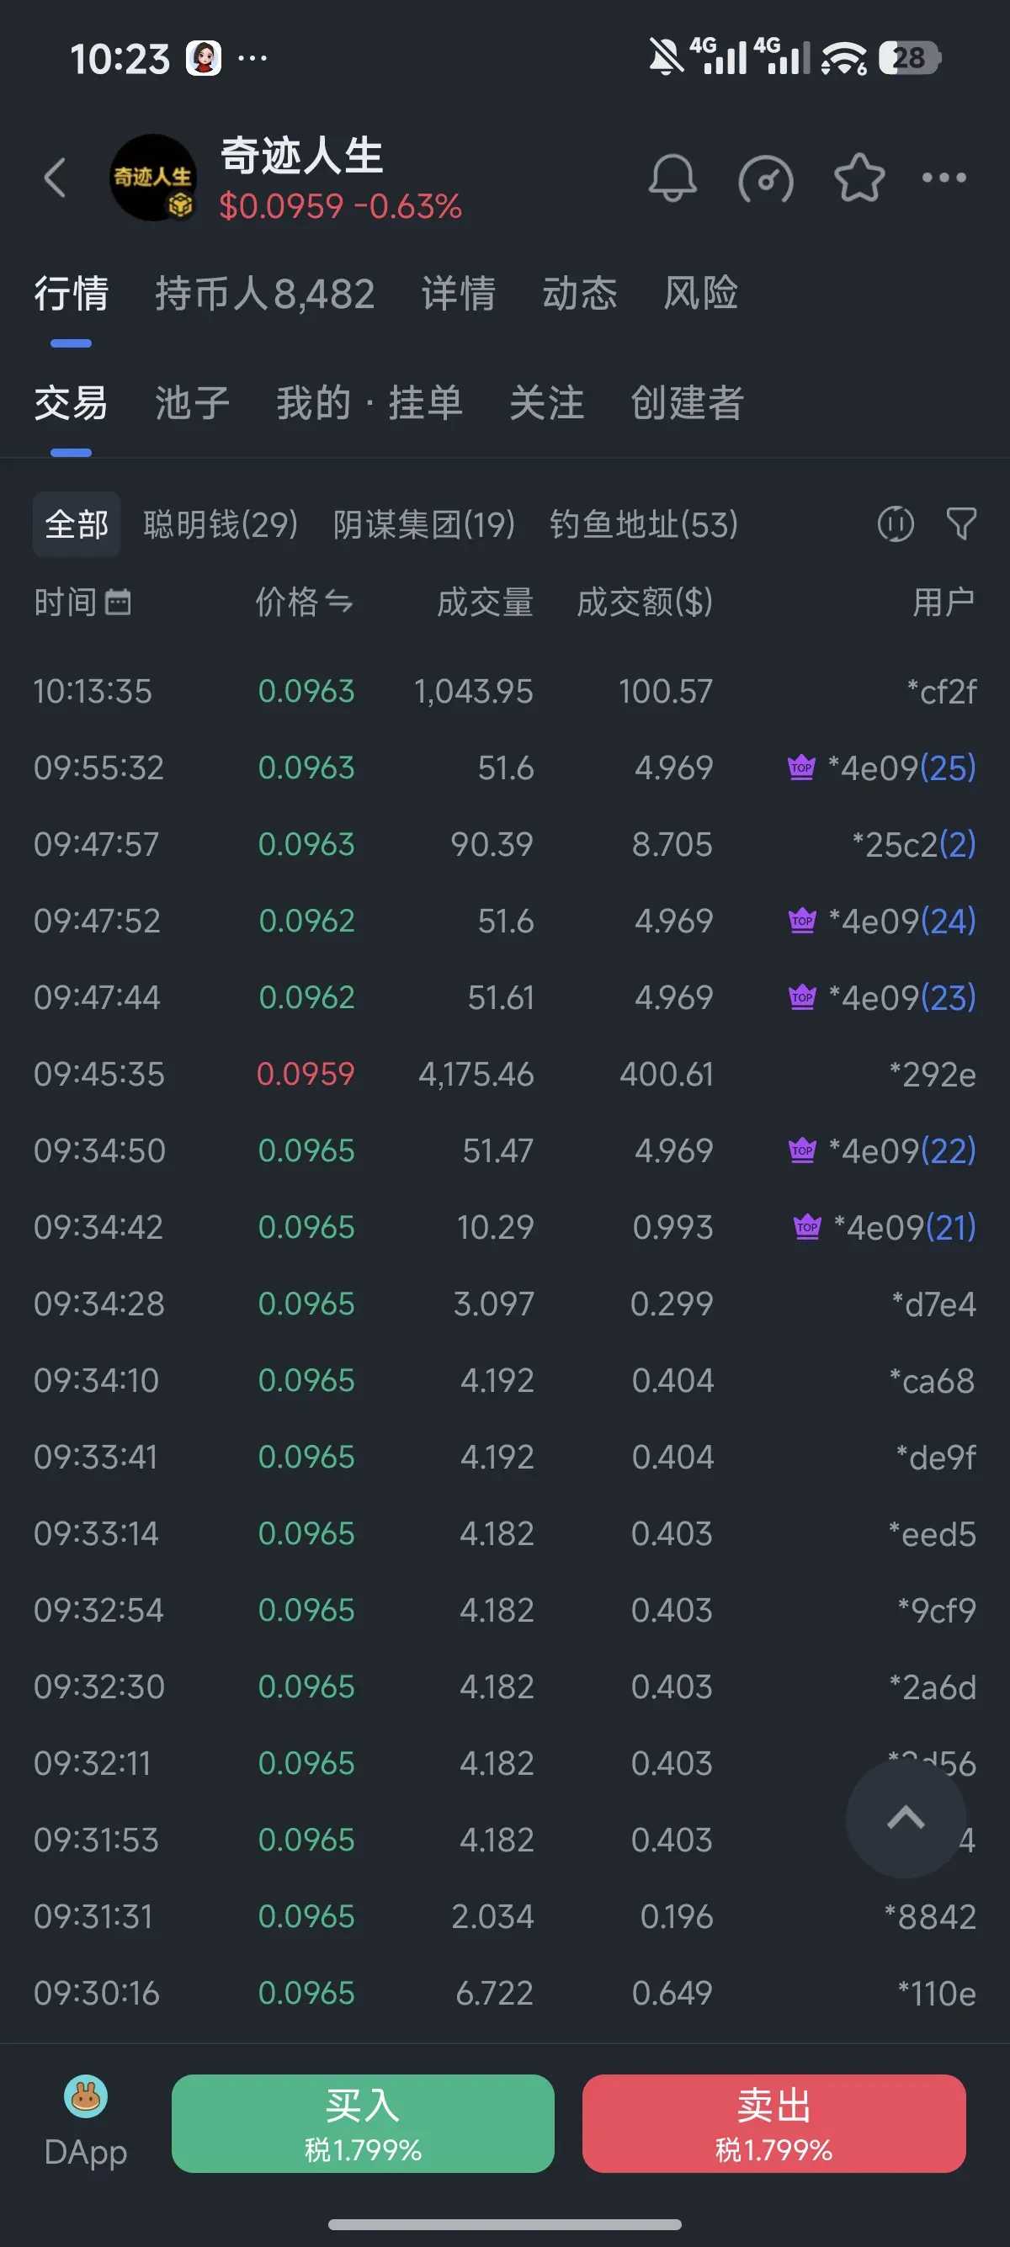
Task: Toggle the price swap arrows
Action: click(338, 602)
